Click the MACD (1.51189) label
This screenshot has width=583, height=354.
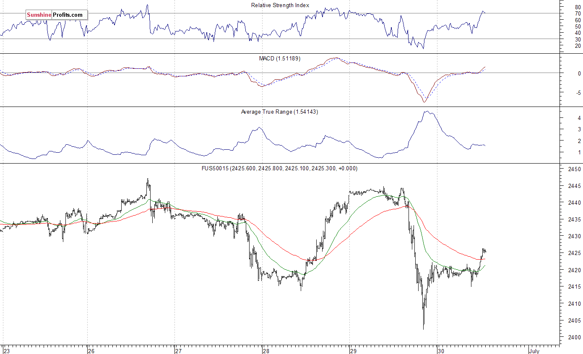pyautogui.click(x=280, y=59)
